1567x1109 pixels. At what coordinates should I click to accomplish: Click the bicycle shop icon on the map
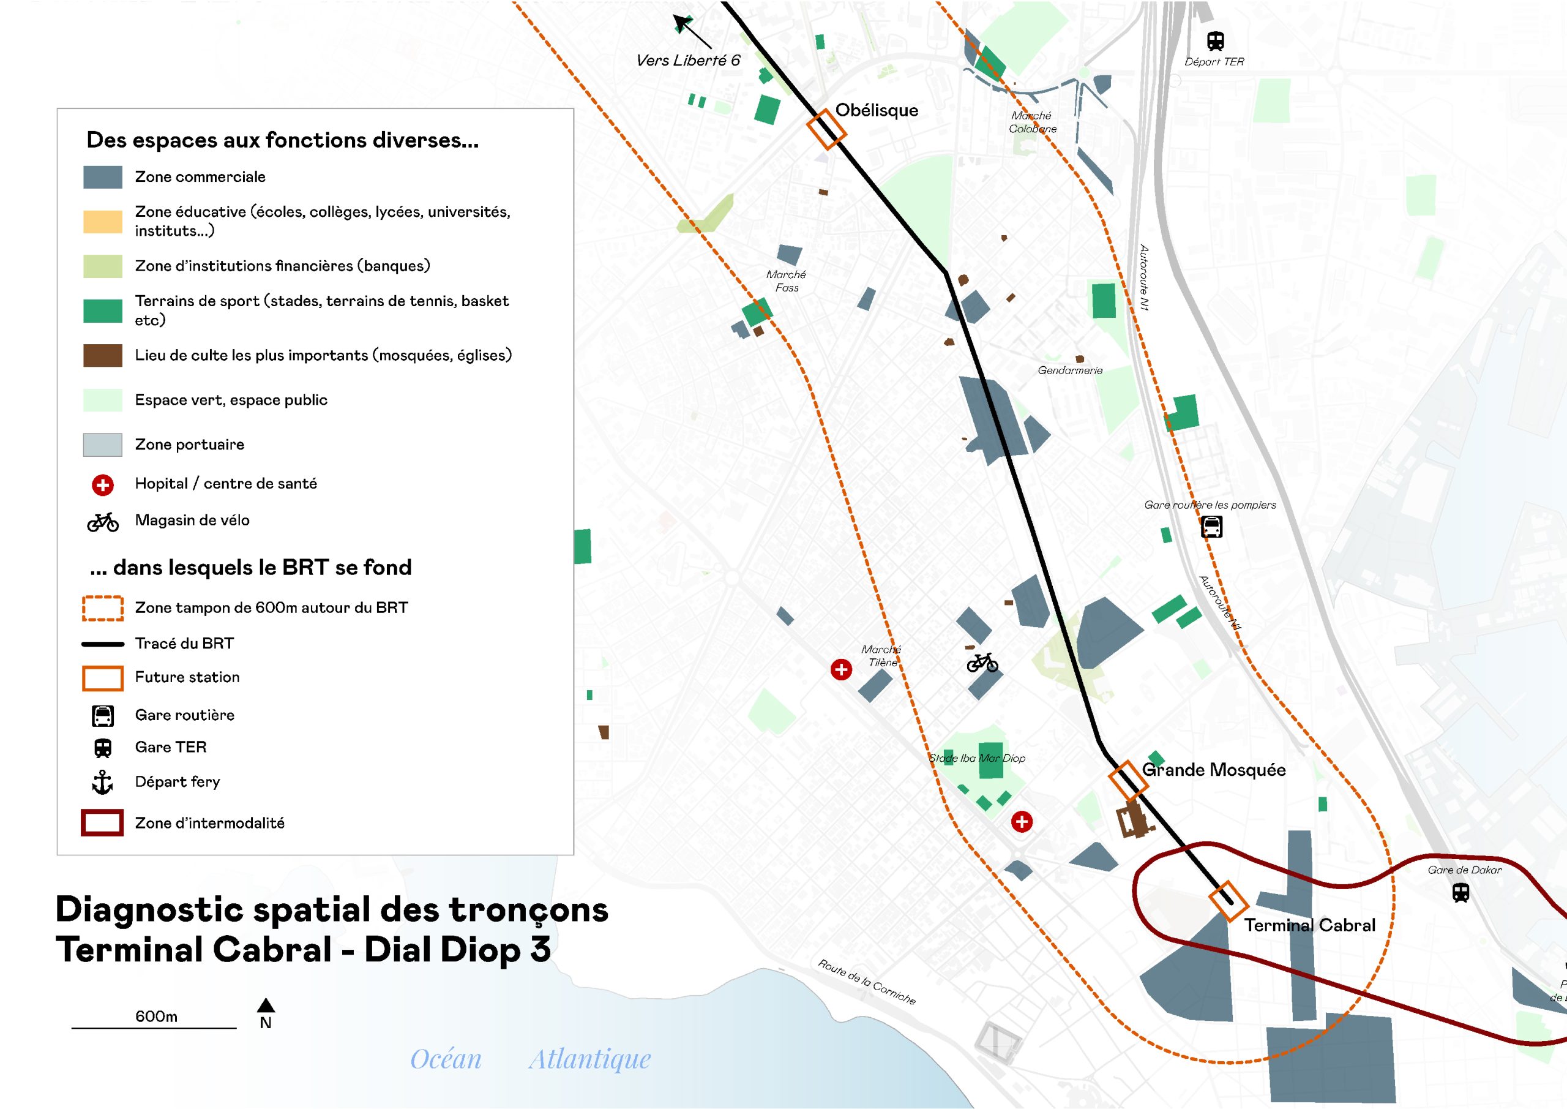click(x=982, y=662)
